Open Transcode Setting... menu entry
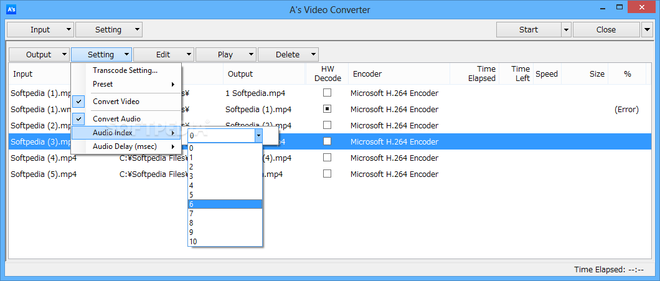 tap(126, 70)
